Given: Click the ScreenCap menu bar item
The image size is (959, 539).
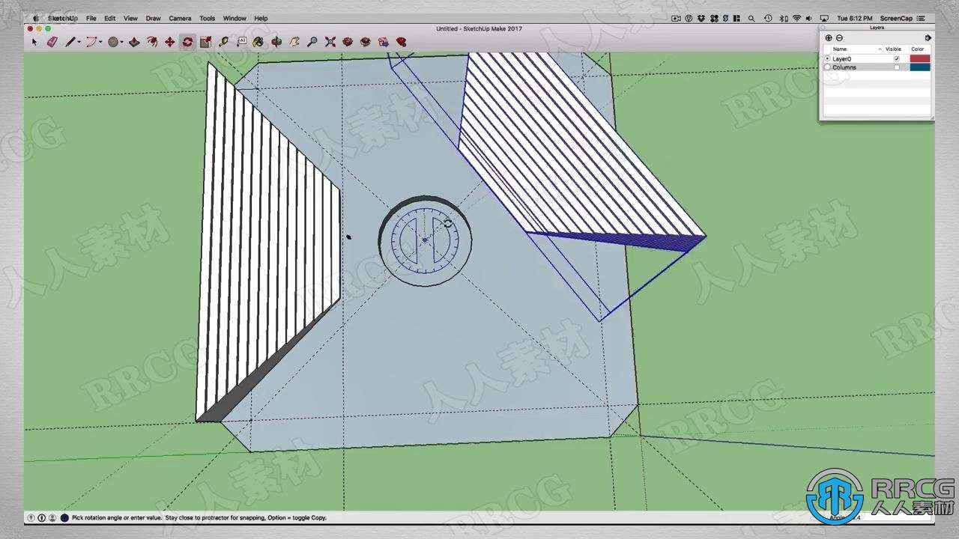Looking at the screenshot, I should pyautogui.click(x=896, y=18).
